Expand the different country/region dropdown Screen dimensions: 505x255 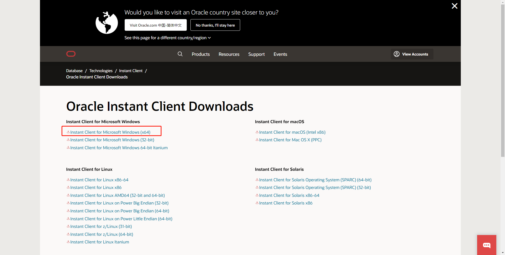pos(168,38)
